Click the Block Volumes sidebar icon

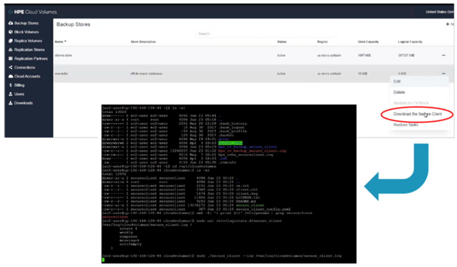pyautogui.click(x=10, y=32)
